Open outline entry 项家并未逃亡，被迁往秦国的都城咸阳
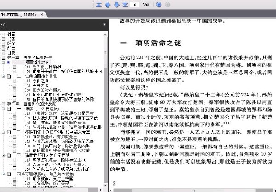The width and height of the screenshot is (276, 192). tap(63, 72)
